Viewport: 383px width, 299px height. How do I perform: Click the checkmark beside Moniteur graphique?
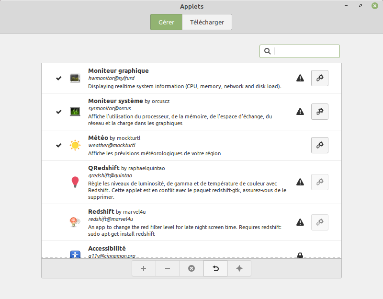point(58,78)
